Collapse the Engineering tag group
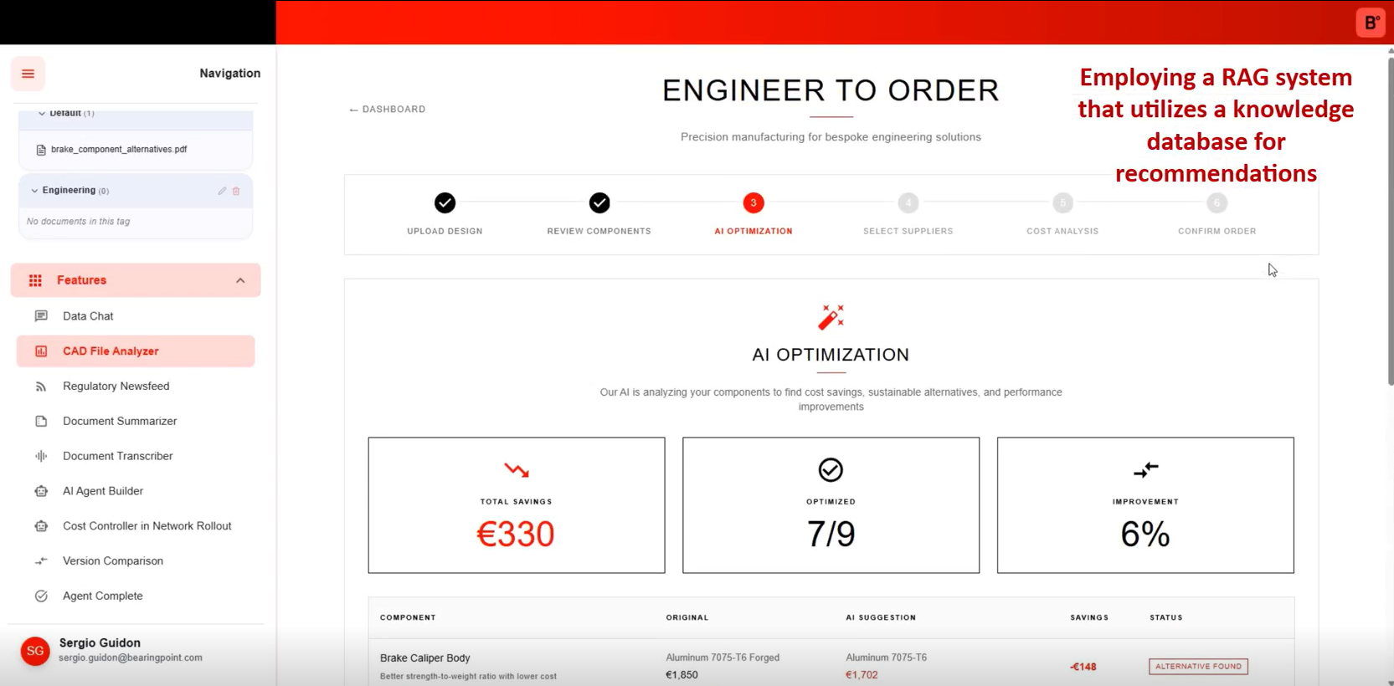Viewport: 1394px width, 686px height. 34,191
